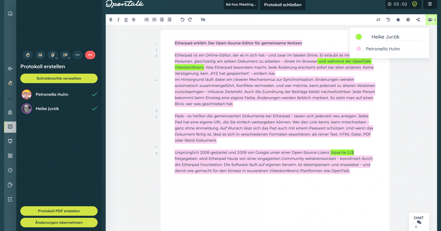Undo the last edit in the pad

[182, 19]
